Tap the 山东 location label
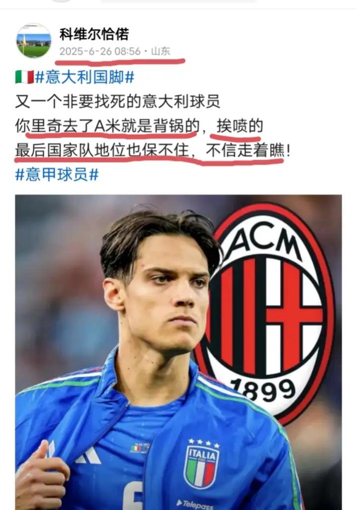This screenshot has width=356, height=510. 161,51
